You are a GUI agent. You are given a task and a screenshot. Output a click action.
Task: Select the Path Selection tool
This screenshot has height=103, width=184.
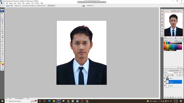[x=2, y=48]
